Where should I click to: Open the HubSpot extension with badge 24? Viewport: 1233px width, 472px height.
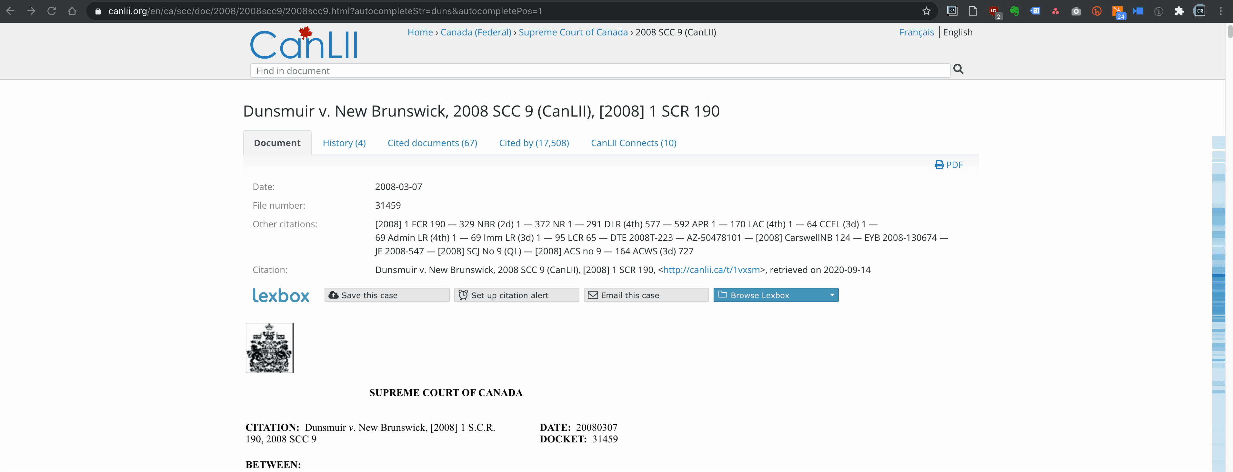click(1118, 12)
